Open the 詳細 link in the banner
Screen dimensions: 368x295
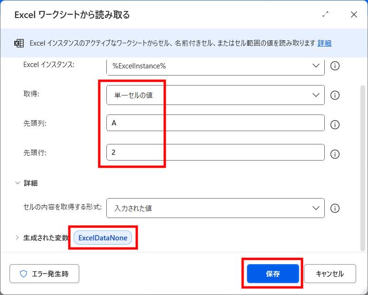[x=324, y=43]
